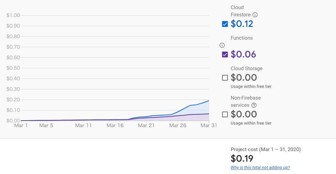Select the Functions $0.06 amount

click(243, 54)
